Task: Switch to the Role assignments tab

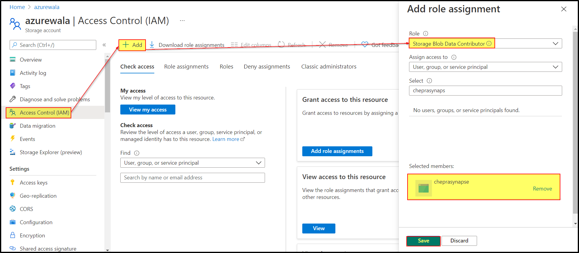Action: (x=186, y=67)
